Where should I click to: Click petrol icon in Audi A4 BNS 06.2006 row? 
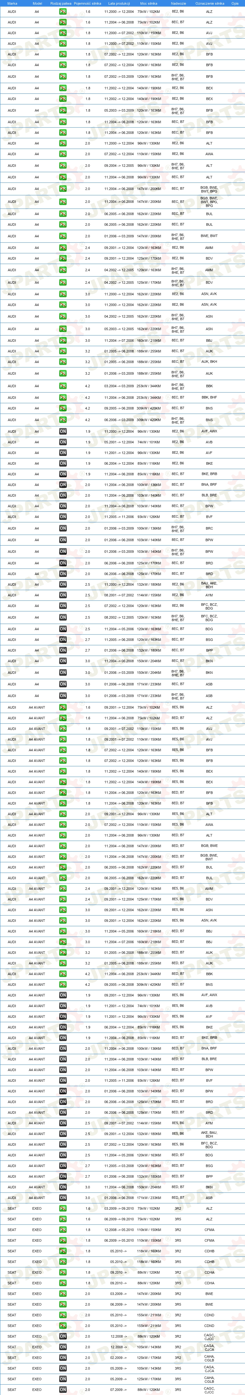coord(63,420)
